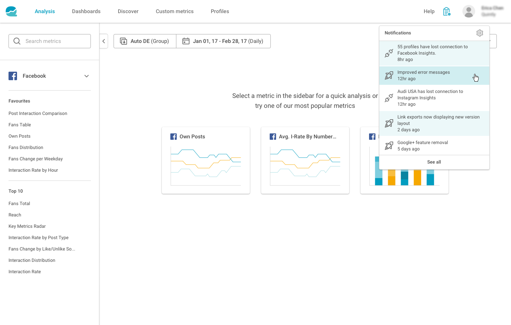Screen dimensions: 511x325
Task: Collapse the sidebar with the chevron button
Action: (104, 41)
